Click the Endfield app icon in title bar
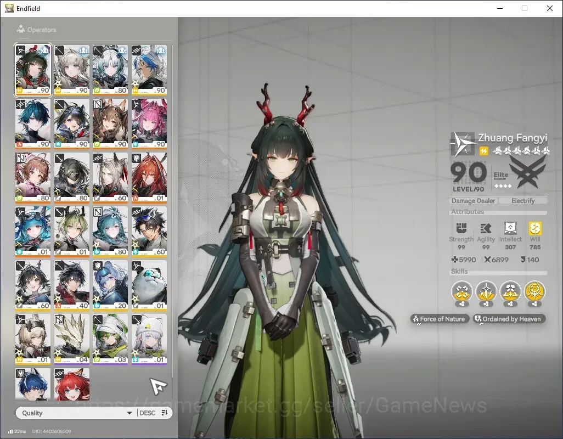 9,8
